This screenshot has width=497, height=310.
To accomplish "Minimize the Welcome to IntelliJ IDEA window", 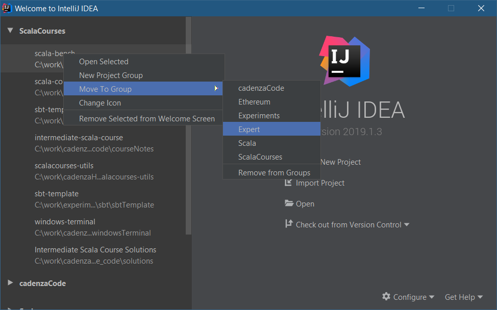I will 421,8.
